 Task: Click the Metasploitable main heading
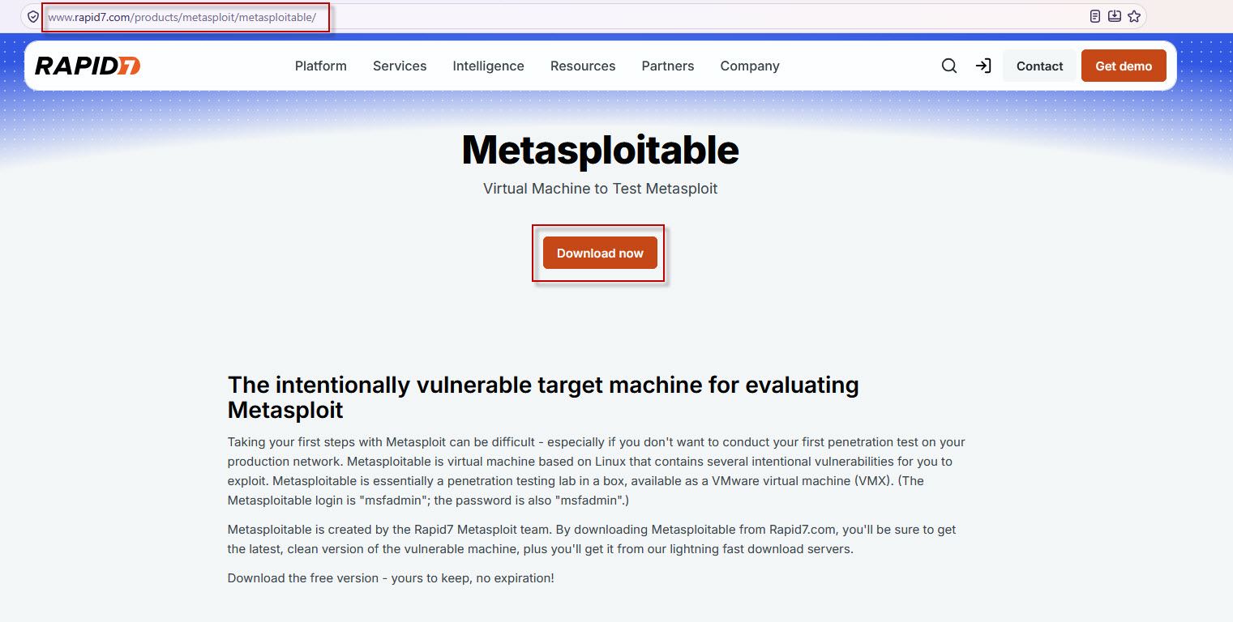pyautogui.click(x=601, y=150)
